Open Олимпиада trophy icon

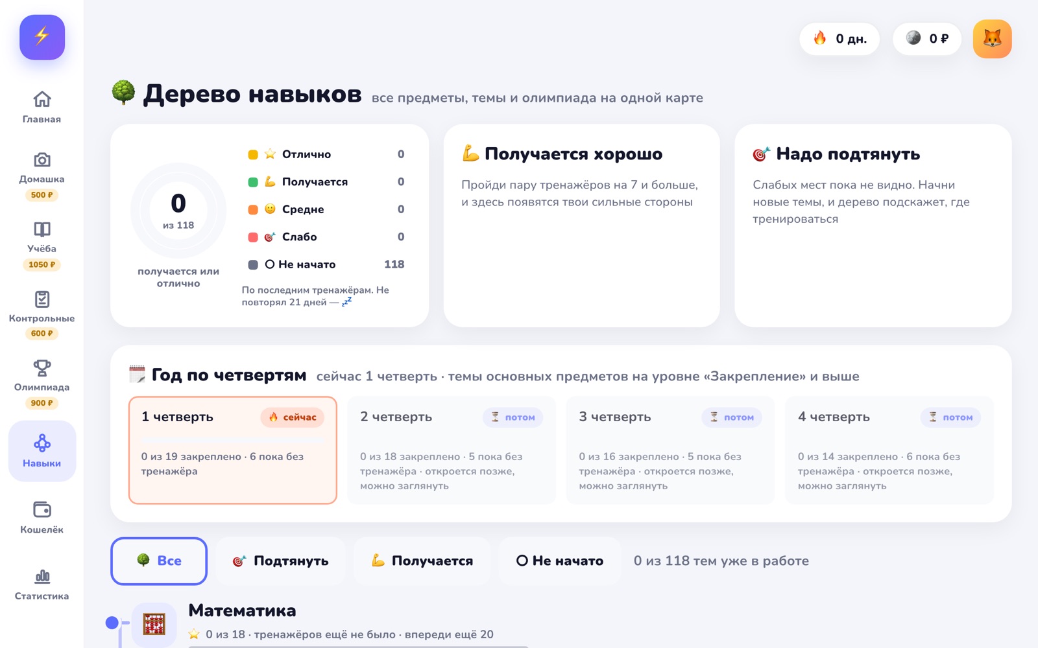(42, 368)
